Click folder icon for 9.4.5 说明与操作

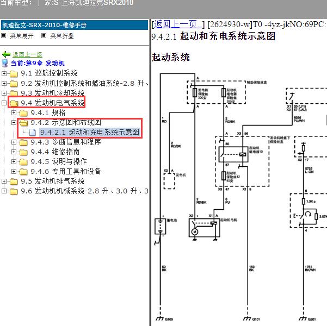[x=23, y=162]
